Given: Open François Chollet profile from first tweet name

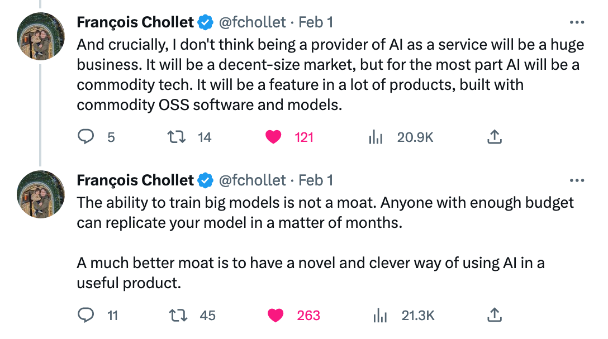Looking at the screenshot, I should (135, 22).
